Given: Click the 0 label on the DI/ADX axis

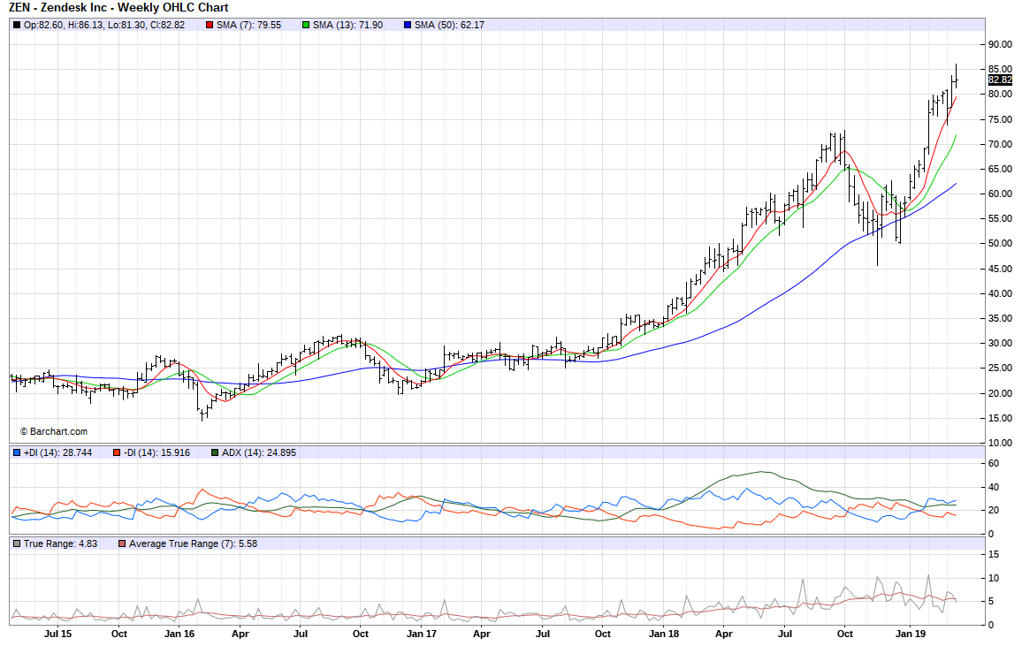Looking at the screenshot, I should click(x=991, y=534).
